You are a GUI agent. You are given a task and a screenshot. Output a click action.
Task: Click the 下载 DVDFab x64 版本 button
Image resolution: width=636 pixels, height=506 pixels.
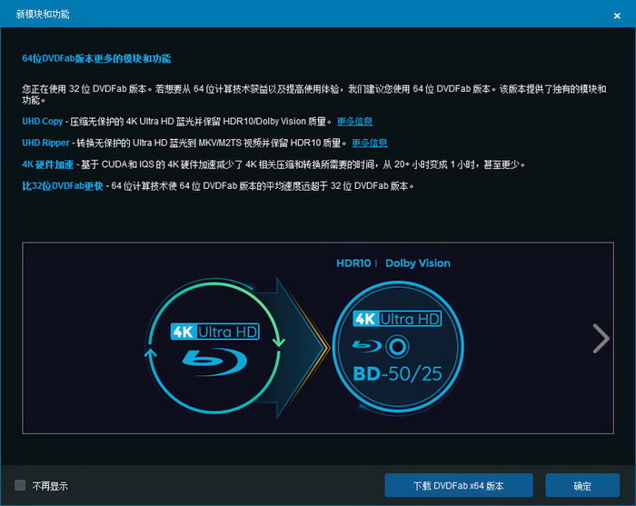458,485
